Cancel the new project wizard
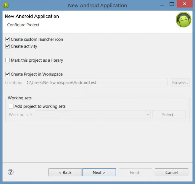Image resolution: width=195 pixels, height=184 pixels. [x=171, y=172]
